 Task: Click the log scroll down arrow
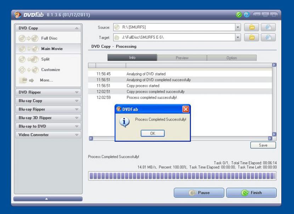(274, 134)
